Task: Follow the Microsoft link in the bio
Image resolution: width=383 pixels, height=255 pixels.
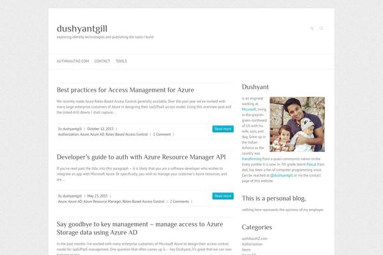Action: coord(249,109)
